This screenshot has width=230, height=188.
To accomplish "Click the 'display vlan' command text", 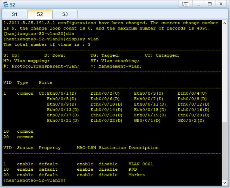I will pyautogui.click(x=82, y=39).
